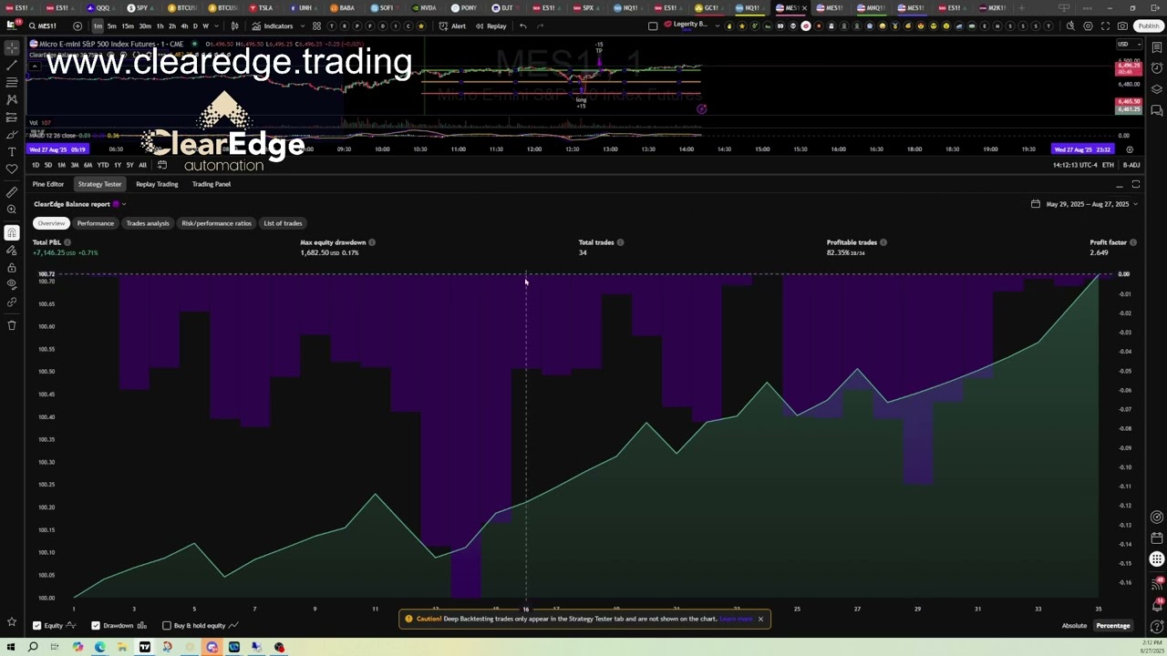
Task: Switch the chart to Absolute values
Action: click(1074, 626)
